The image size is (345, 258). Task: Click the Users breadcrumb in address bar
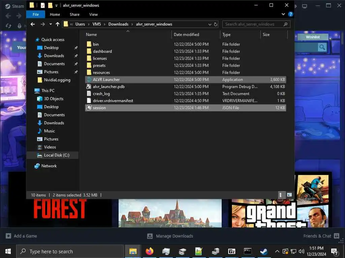pyautogui.click(x=80, y=24)
